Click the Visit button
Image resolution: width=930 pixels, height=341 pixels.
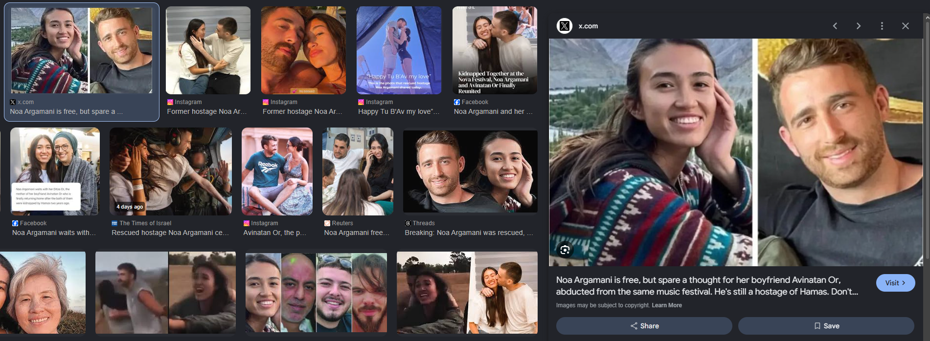click(x=895, y=283)
